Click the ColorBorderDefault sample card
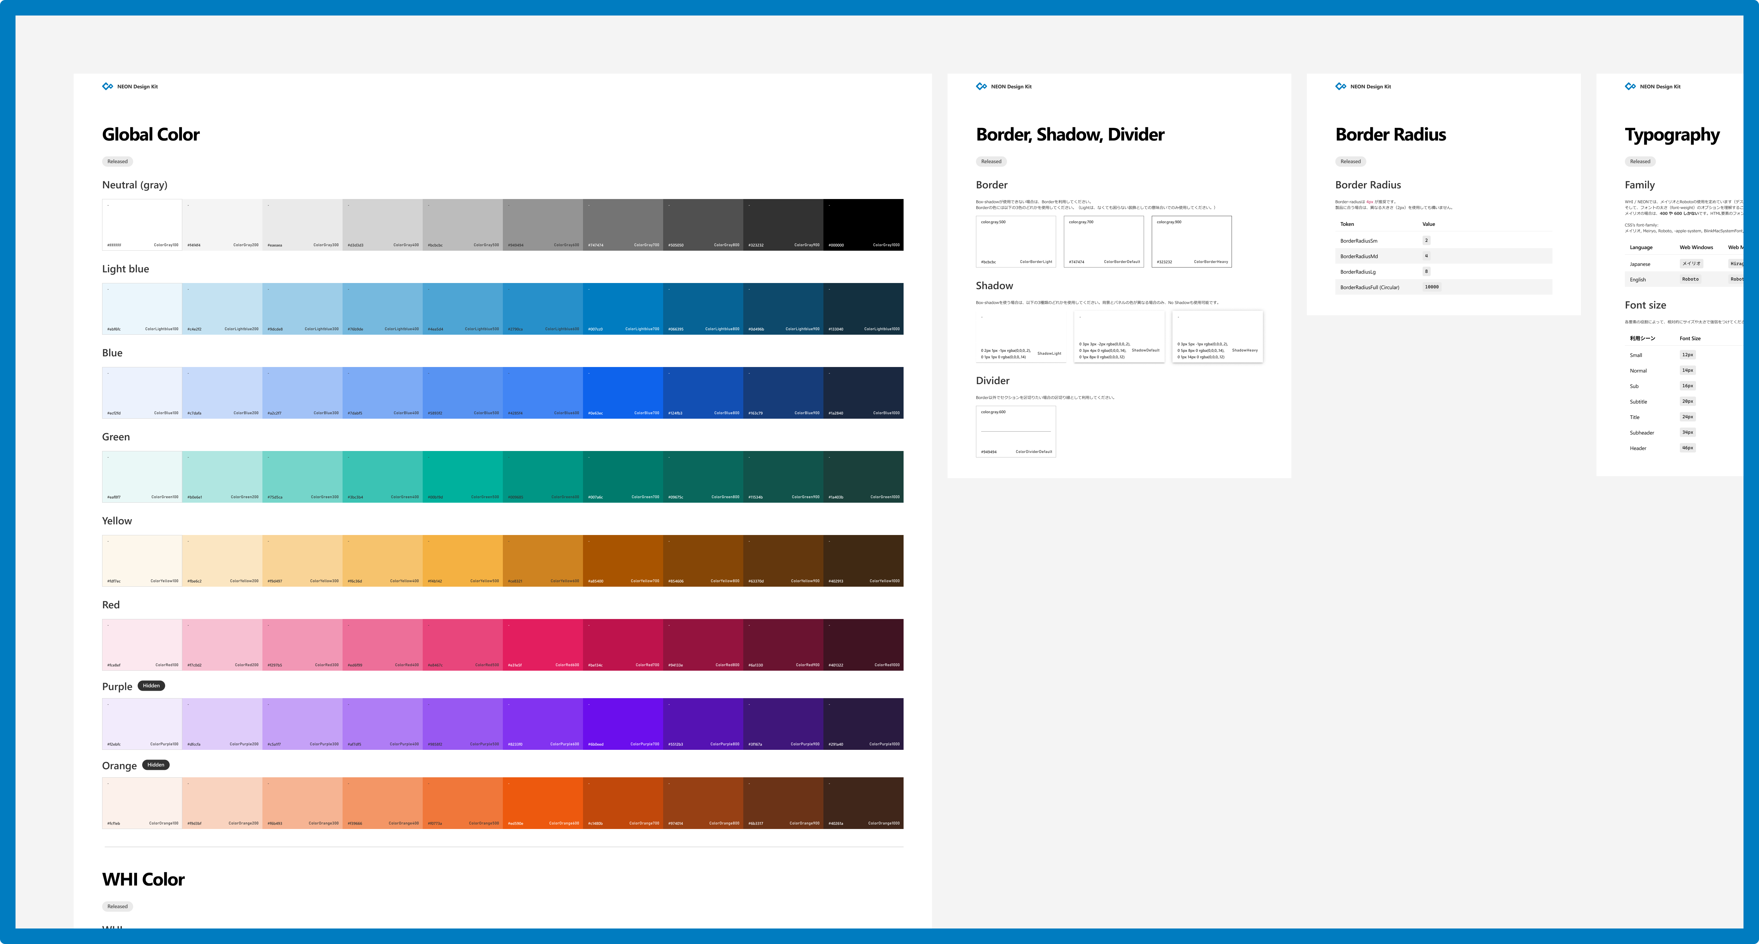The image size is (1759, 944). pyautogui.click(x=1104, y=242)
